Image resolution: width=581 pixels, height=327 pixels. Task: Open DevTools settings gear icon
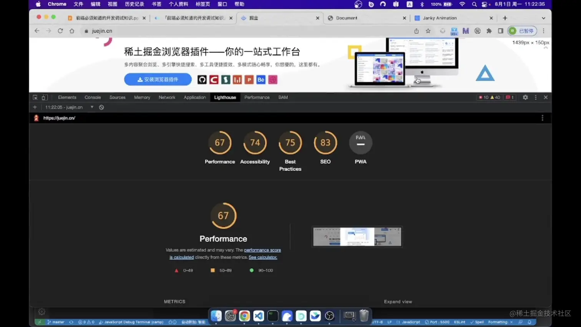pos(525,98)
